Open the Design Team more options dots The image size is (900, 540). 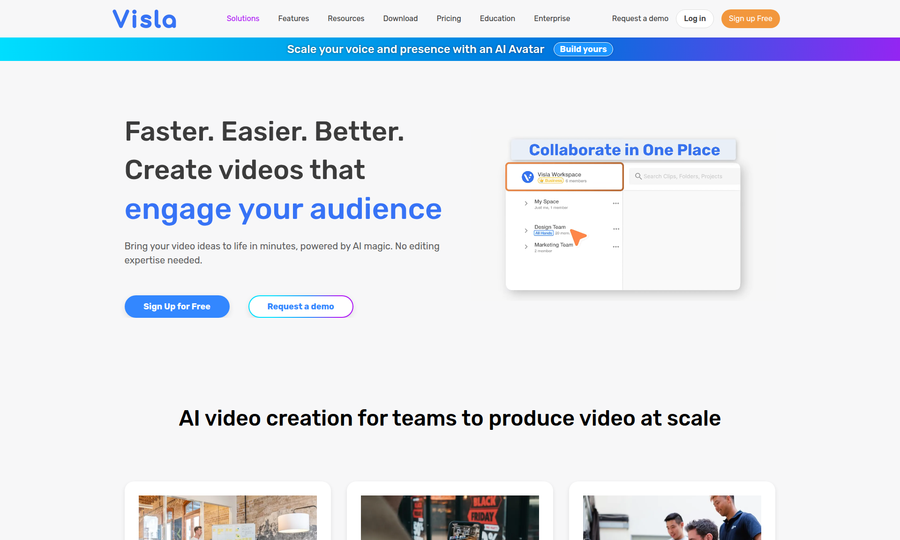(616, 229)
